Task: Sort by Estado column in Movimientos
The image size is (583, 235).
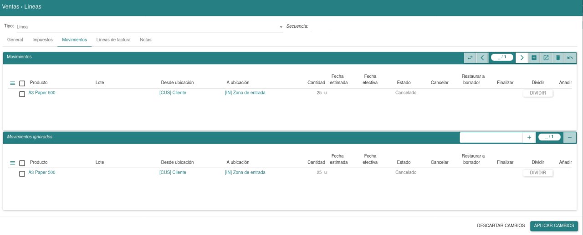Action: point(404,83)
